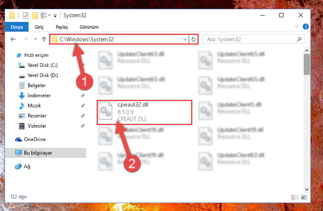The height and width of the screenshot is (211, 323).
Task: Open the blue Help question mark
Action: (x=305, y=27)
